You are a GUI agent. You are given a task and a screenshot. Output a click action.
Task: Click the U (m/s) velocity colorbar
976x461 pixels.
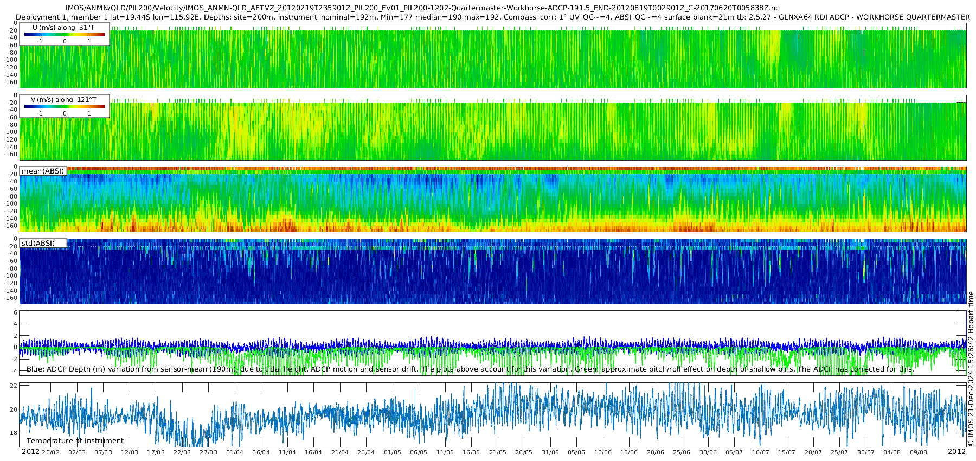[x=65, y=35]
